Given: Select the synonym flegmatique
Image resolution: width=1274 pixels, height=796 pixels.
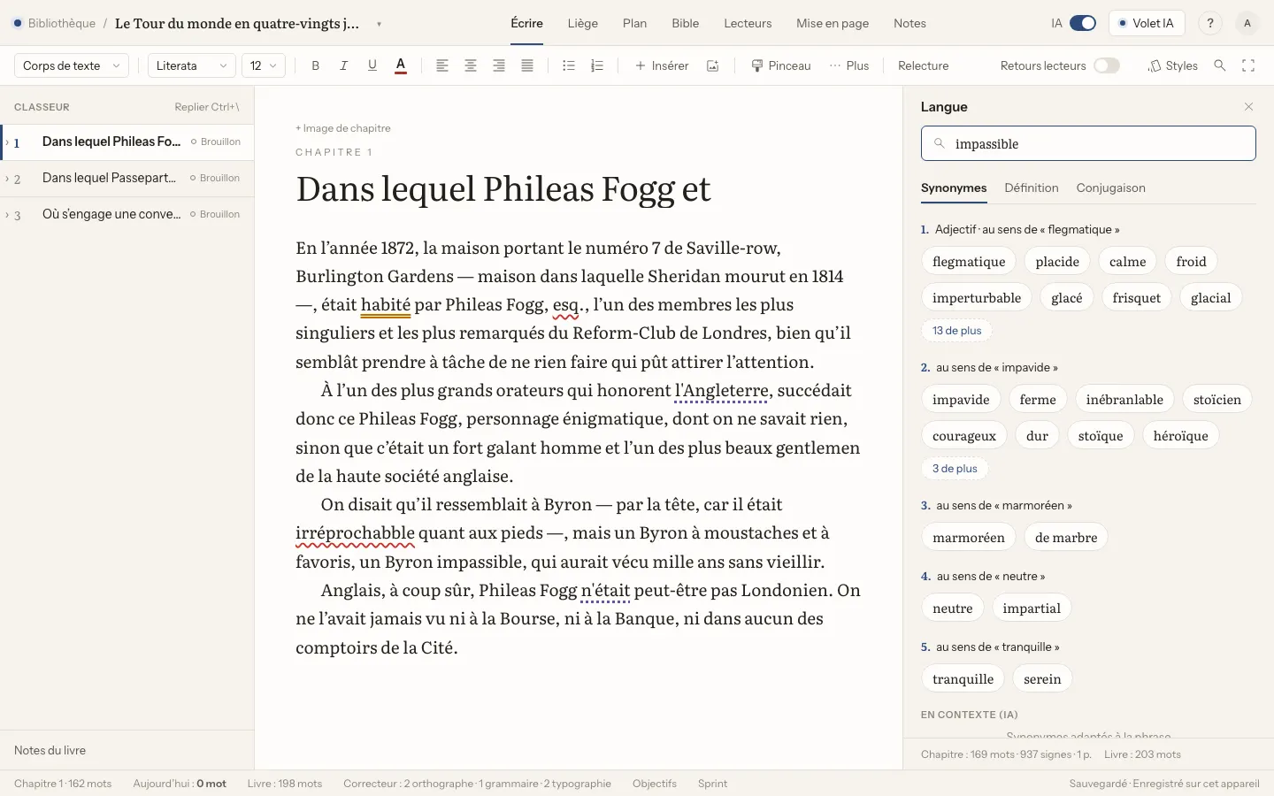Looking at the screenshot, I should click(969, 261).
